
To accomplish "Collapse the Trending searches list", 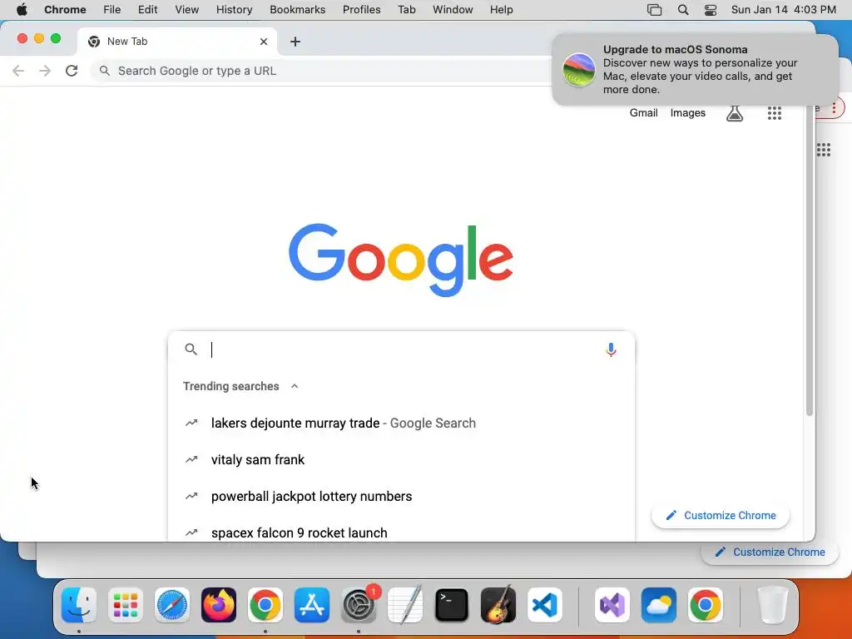I will click(x=295, y=386).
